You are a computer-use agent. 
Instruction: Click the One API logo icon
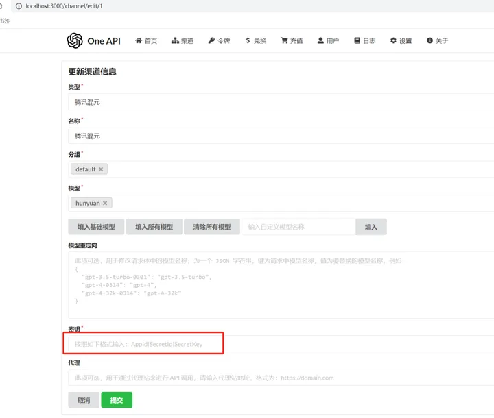click(x=75, y=40)
